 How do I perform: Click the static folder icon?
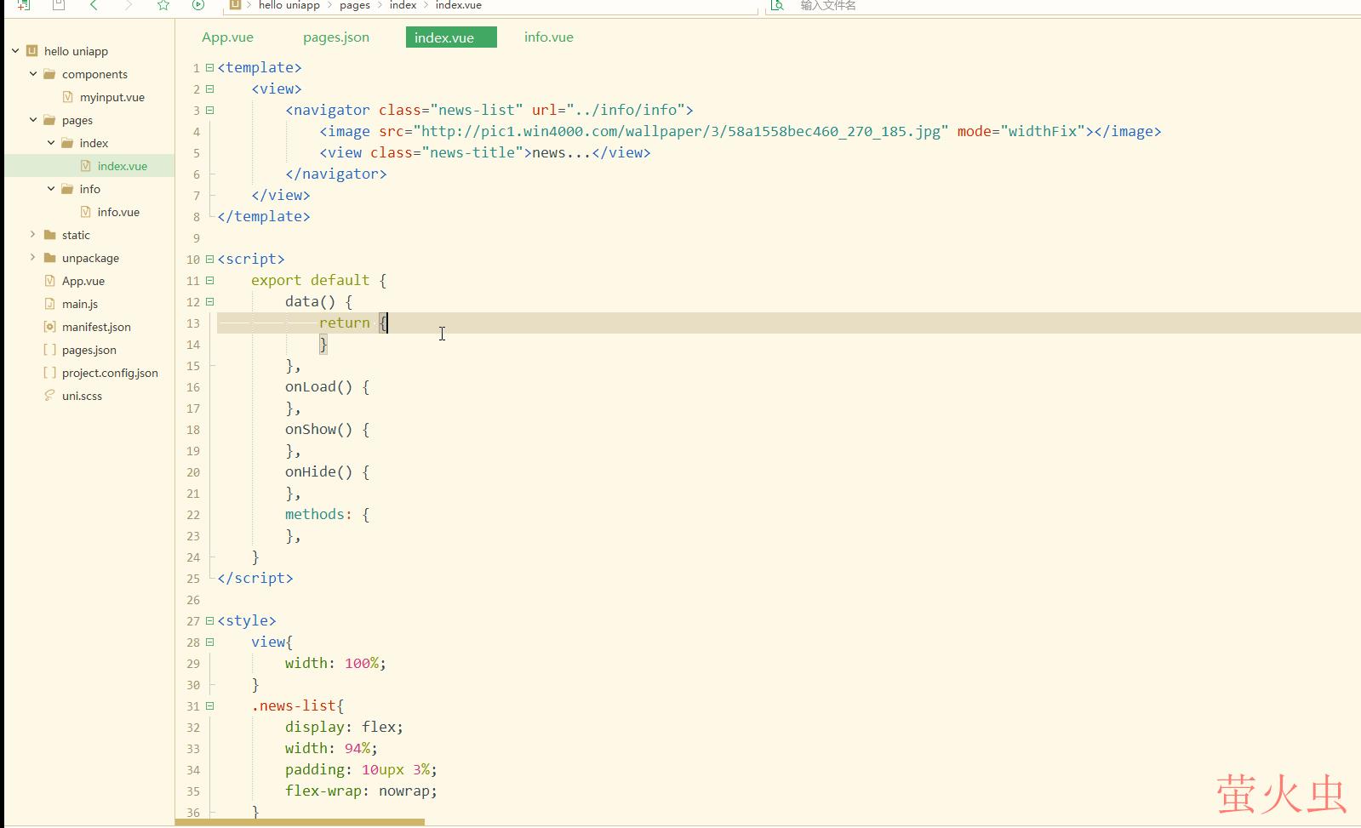49,235
